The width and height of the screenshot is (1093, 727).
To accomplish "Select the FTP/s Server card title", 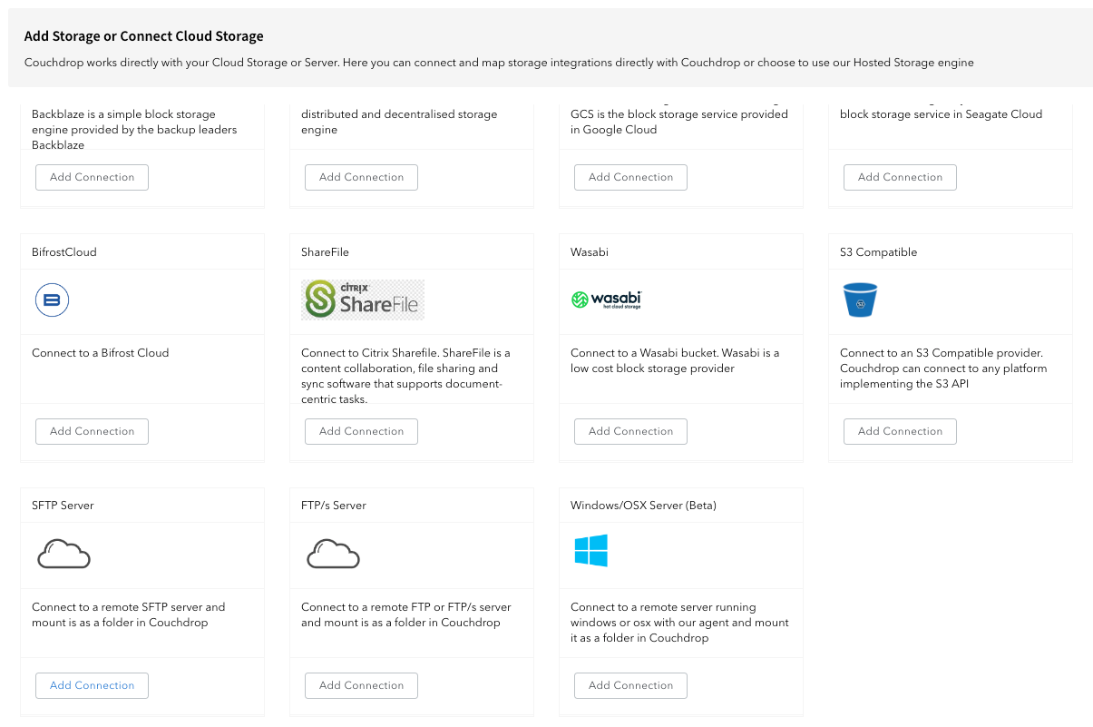I will [334, 506].
